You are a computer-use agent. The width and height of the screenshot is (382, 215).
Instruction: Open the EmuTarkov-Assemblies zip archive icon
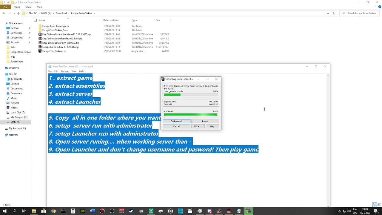coord(40,34)
